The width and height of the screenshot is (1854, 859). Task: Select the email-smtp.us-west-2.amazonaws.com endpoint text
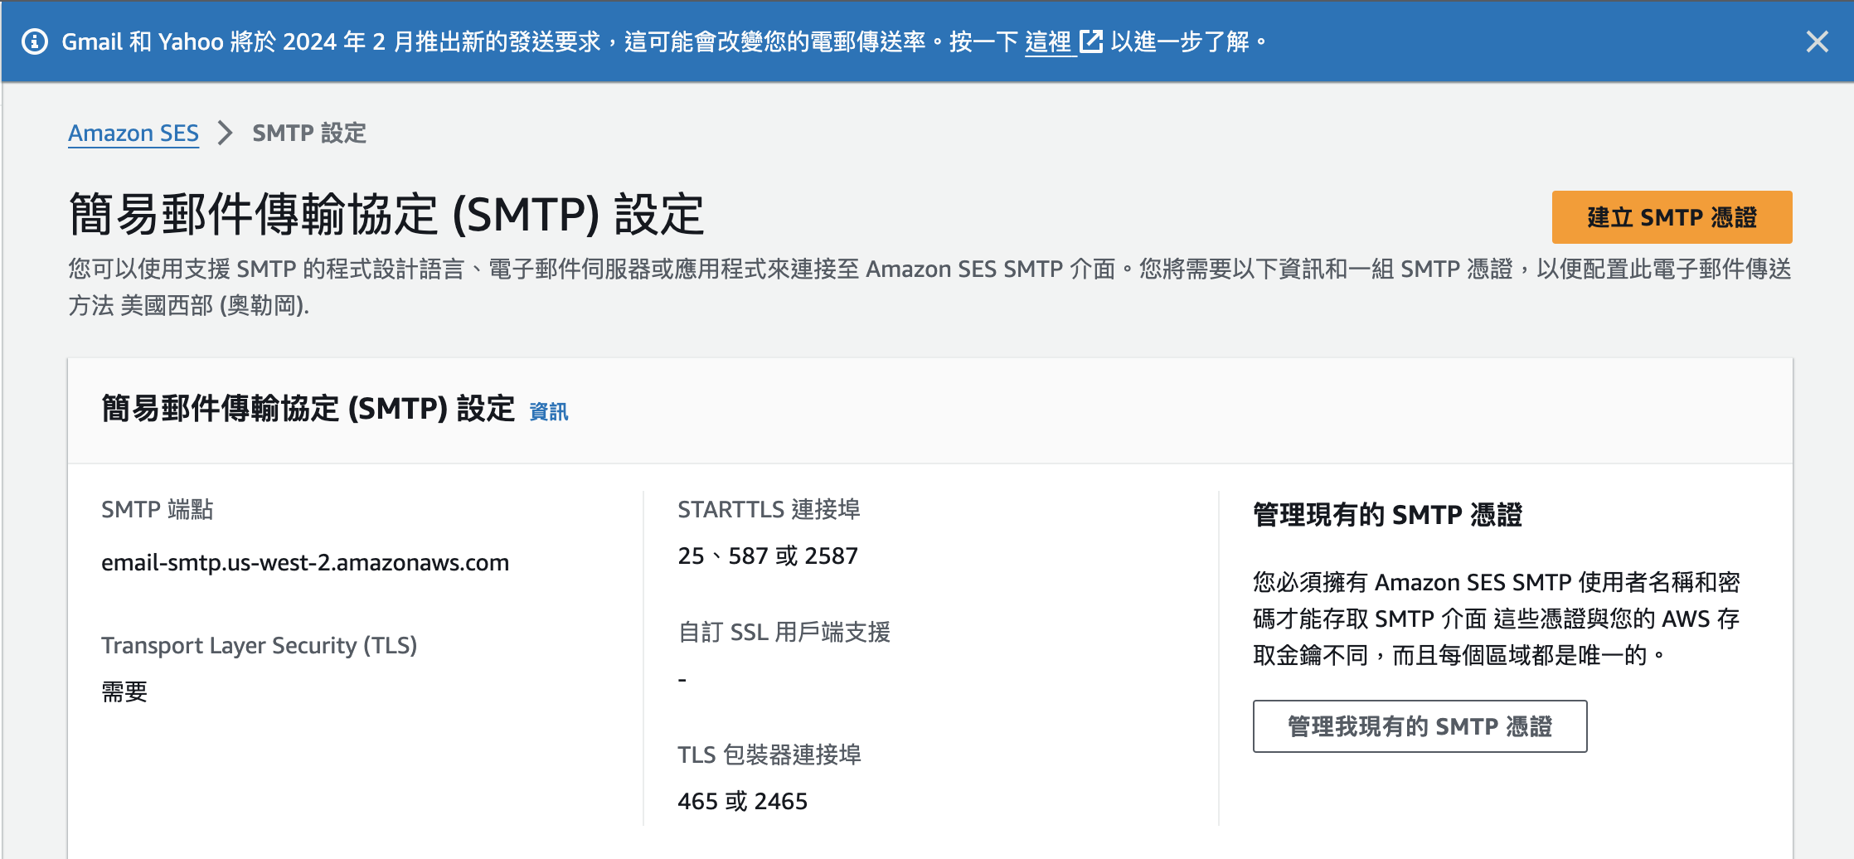pyautogui.click(x=305, y=562)
